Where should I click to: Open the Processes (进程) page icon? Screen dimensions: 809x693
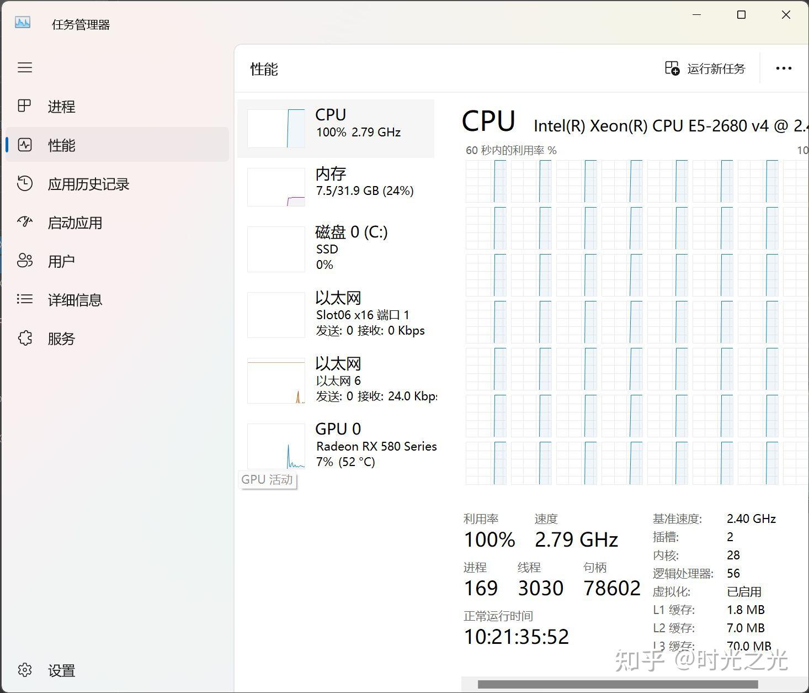(25, 106)
